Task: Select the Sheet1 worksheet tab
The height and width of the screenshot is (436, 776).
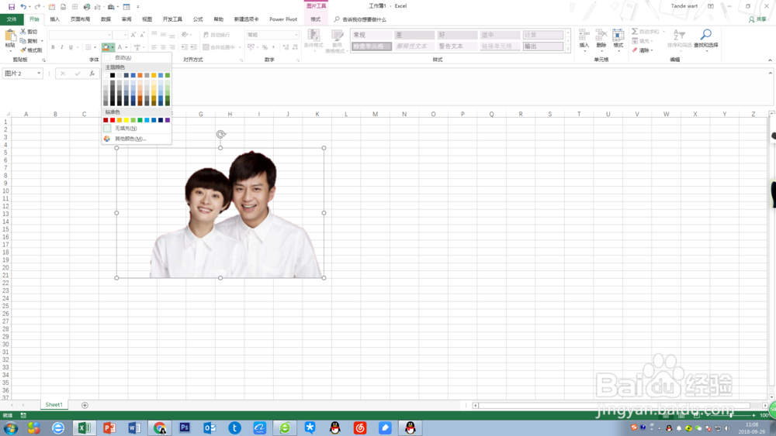Action: [x=54, y=405]
